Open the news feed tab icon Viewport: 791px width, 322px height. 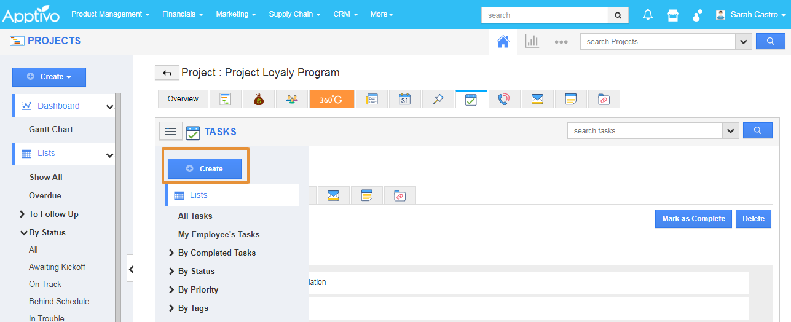point(372,99)
